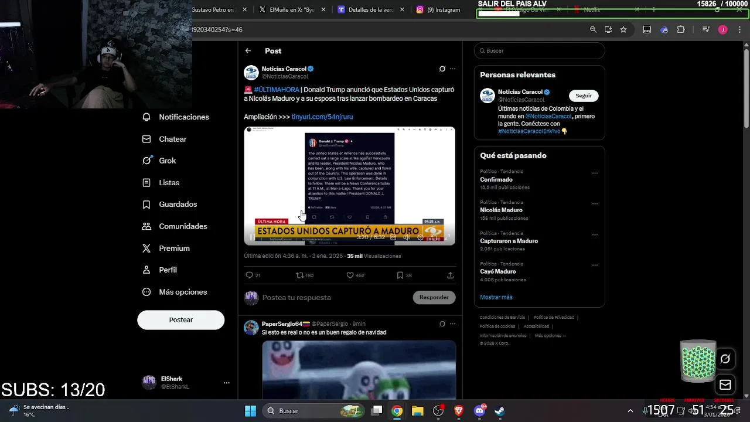Open the Cayó Maduro trend
This screenshot has width=750, height=422.
(498, 272)
